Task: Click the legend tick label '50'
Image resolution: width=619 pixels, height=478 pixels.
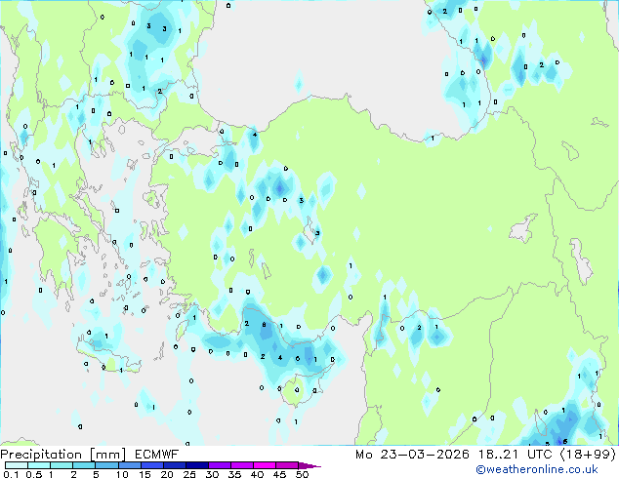Action: tap(302, 474)
